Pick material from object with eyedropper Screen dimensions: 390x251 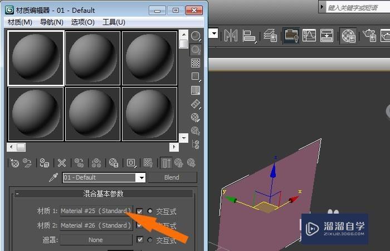(x=53, y=177)
